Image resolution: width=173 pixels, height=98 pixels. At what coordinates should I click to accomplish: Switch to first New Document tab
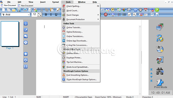pyautogui.click(x=9, y=5)
